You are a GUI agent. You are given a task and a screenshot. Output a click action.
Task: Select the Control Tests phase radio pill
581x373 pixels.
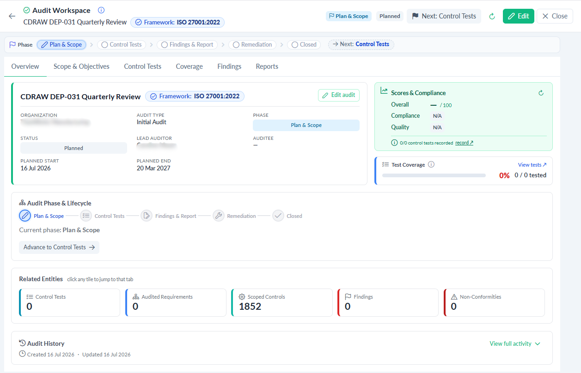coord(121,45)
